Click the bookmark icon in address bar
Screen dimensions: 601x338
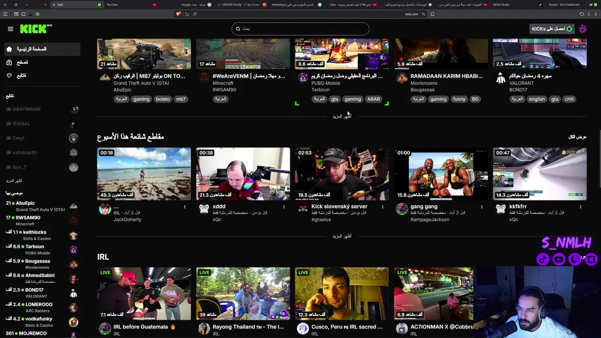point(432,14)
